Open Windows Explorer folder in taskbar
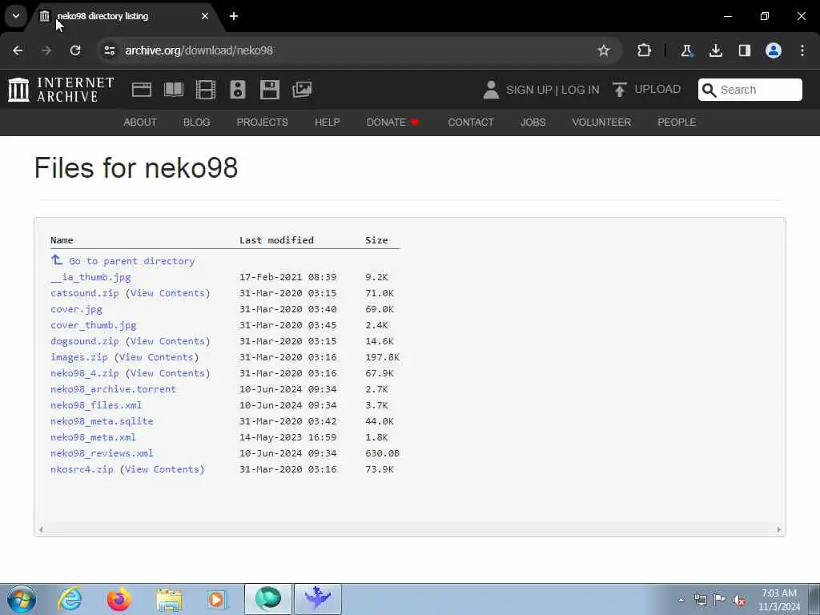This screenshot has height=615, width=820. (x=169, y=599)
